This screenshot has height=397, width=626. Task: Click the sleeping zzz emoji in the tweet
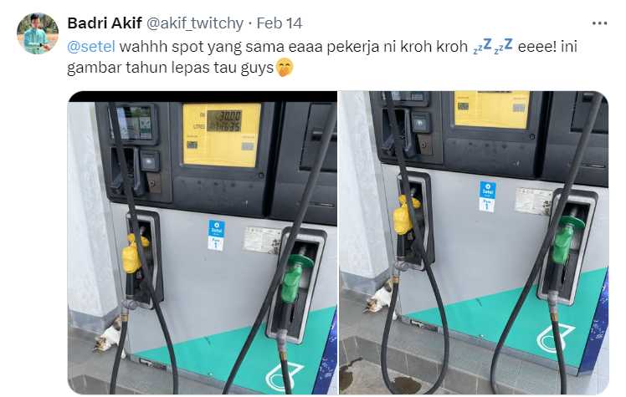pos(493,46)
